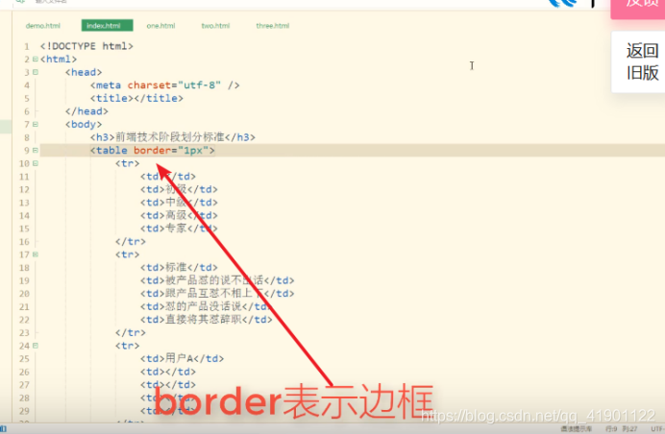Collapse the table block at line 9
This screenshot has width=665, height=434.
click(x=36, y=150)
